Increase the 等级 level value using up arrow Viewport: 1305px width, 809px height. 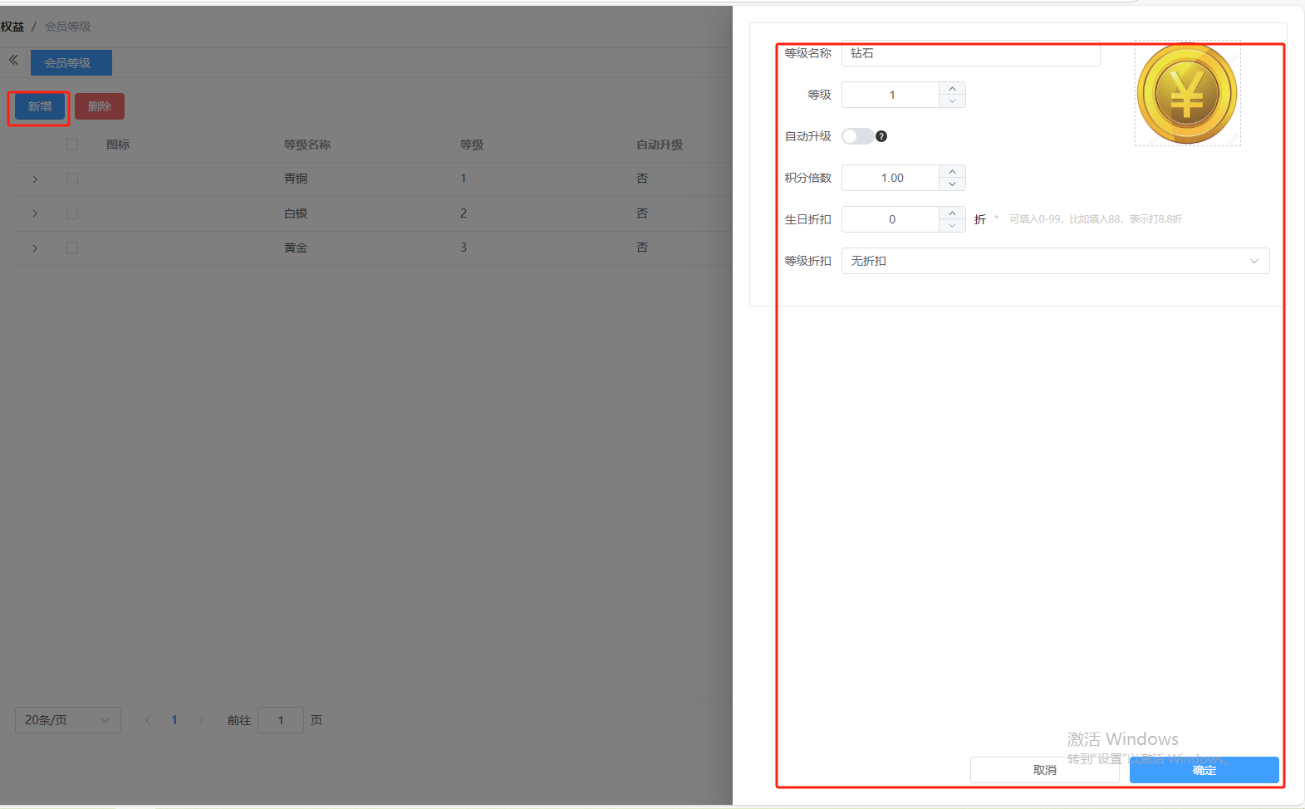coord(952,88)
